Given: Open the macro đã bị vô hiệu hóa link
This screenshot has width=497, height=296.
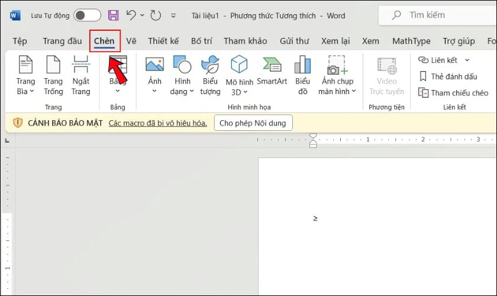Looking at the screenshot, I should point(157,123).
